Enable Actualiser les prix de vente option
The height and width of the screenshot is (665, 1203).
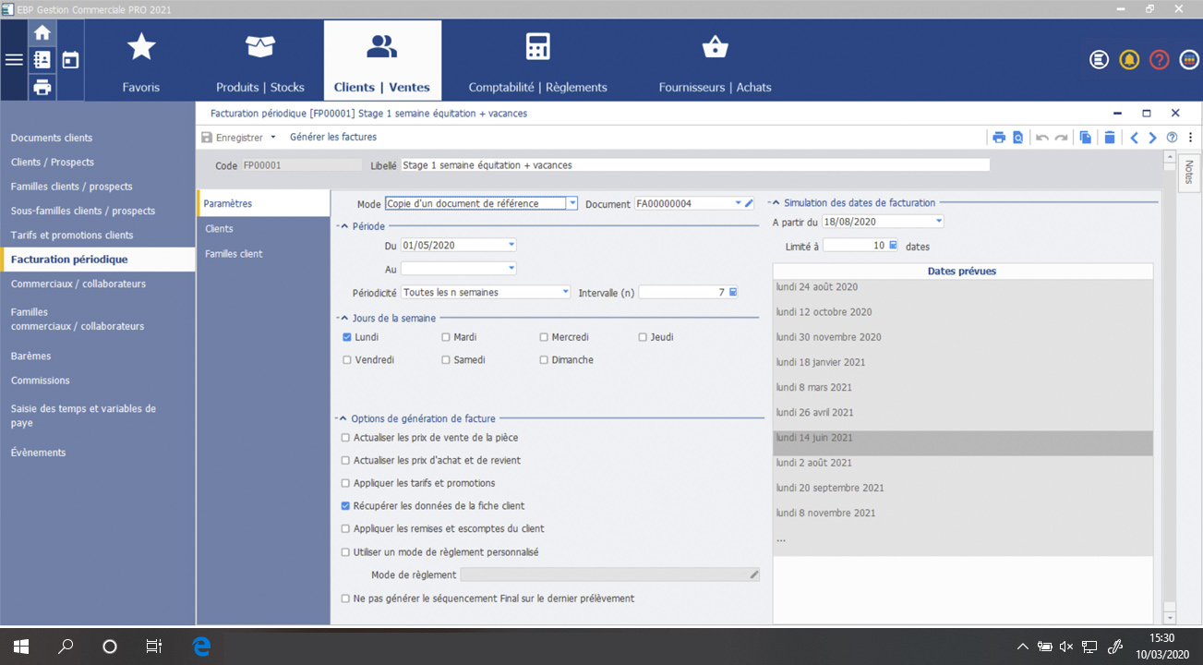point(345,438)
